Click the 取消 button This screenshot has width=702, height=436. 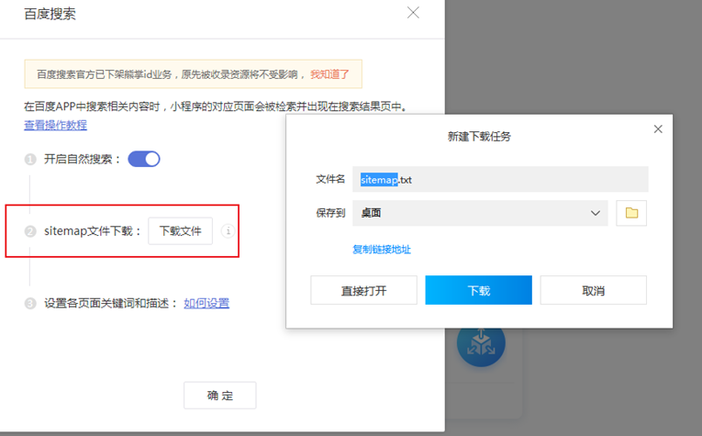(x=593, y=291)
